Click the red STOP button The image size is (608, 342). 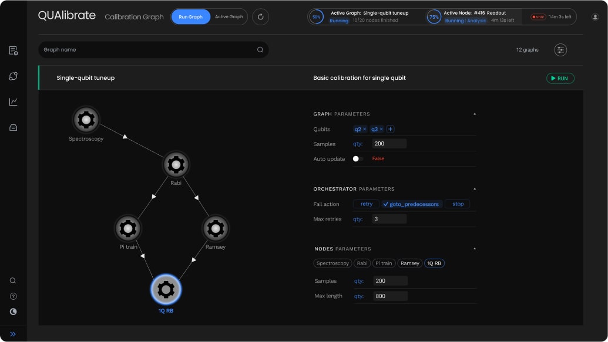538,17
